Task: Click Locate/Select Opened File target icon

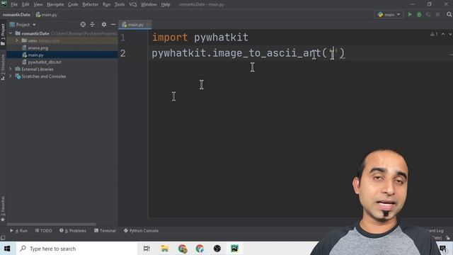Action: [83, 25]
